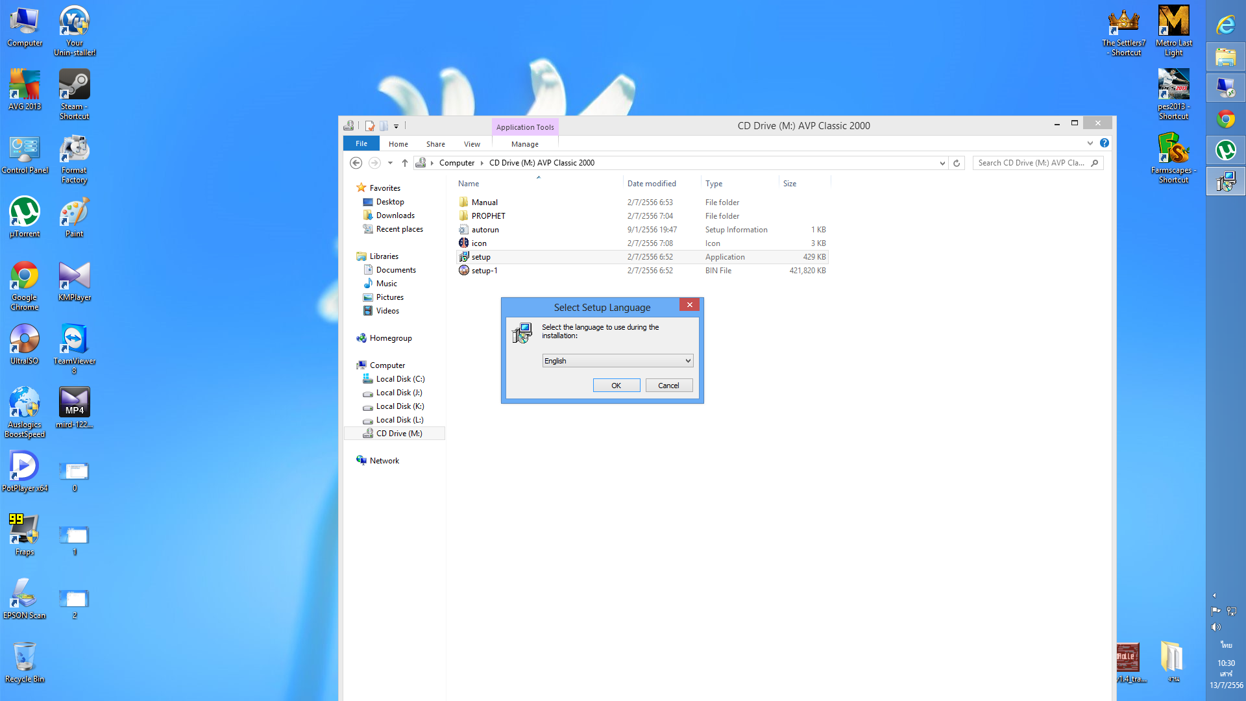The width and height of the screenshot is (1246, 701).
Task: Click the Help question mark icon
Action: [1104, 143]
